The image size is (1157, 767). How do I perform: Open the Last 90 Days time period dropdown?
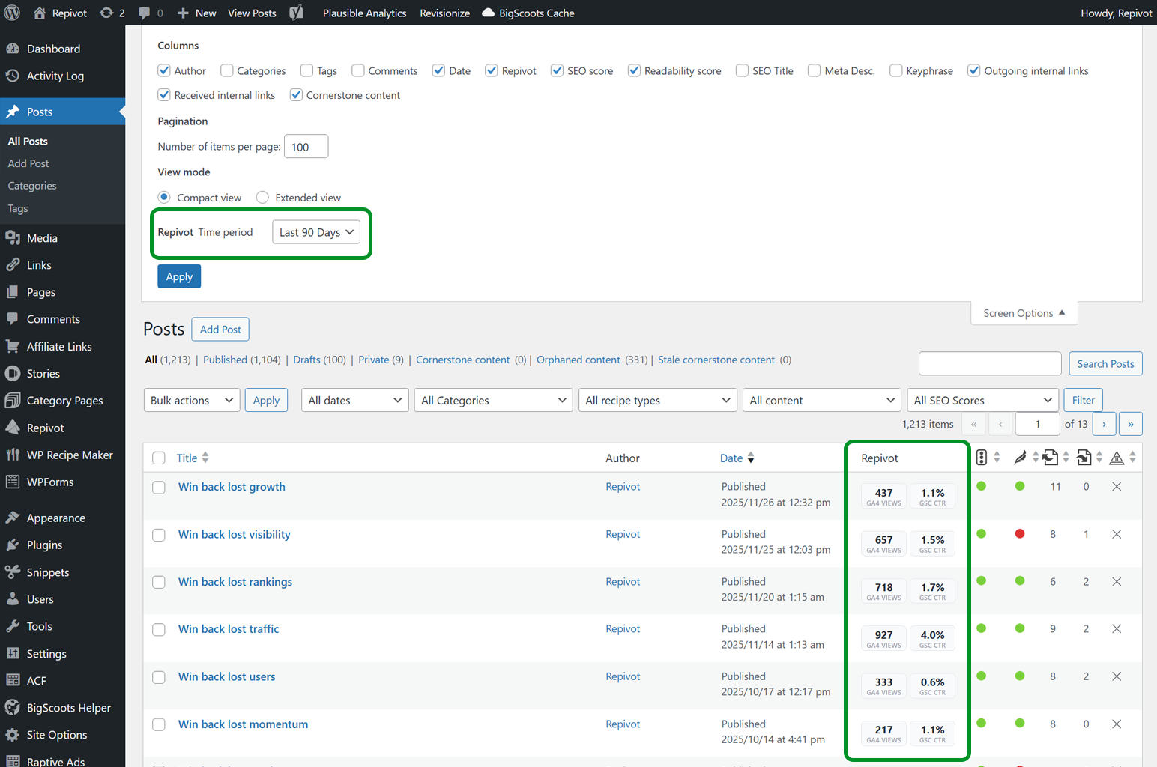click(x=315, y=231)
